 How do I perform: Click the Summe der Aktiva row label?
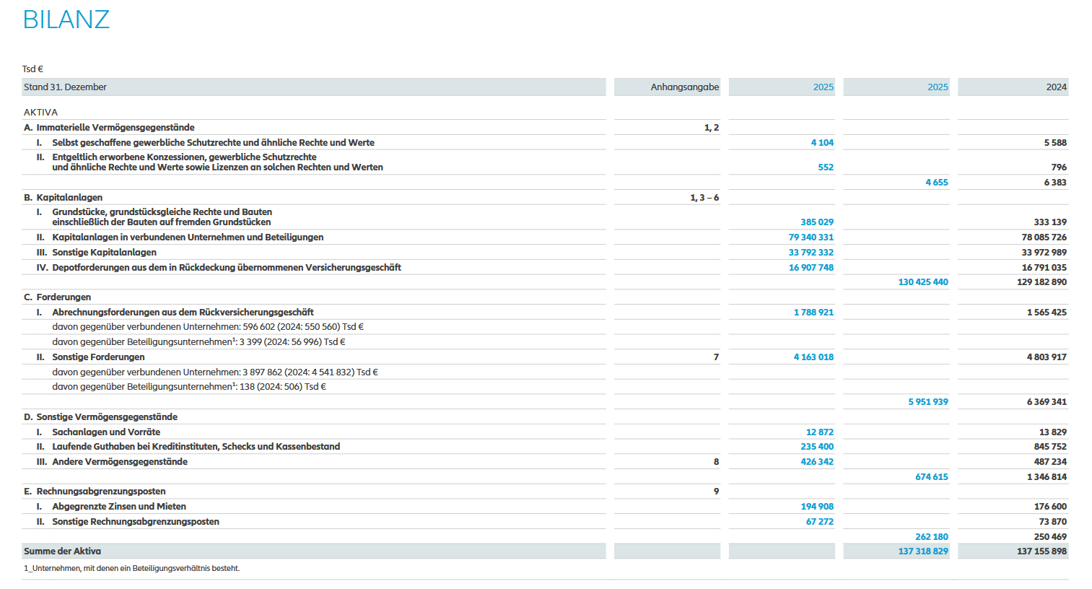(62, 551)
